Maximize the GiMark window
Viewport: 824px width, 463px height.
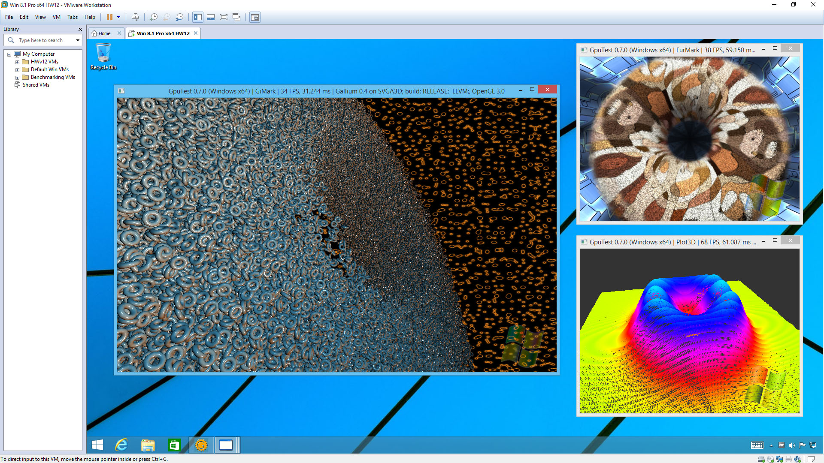(532, 90)
